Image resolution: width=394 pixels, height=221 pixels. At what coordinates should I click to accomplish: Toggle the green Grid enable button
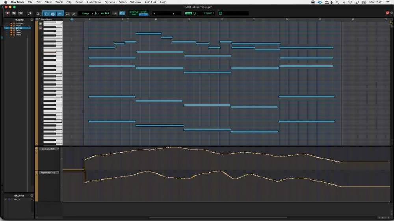pyautogui.click(x=189, y=13)
